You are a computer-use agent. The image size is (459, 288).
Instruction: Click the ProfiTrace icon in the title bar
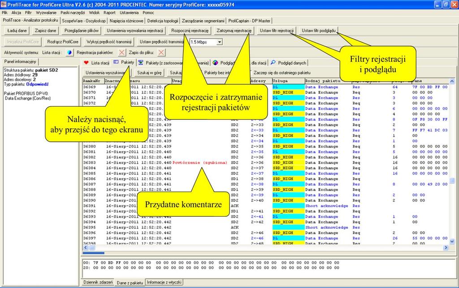4,4
